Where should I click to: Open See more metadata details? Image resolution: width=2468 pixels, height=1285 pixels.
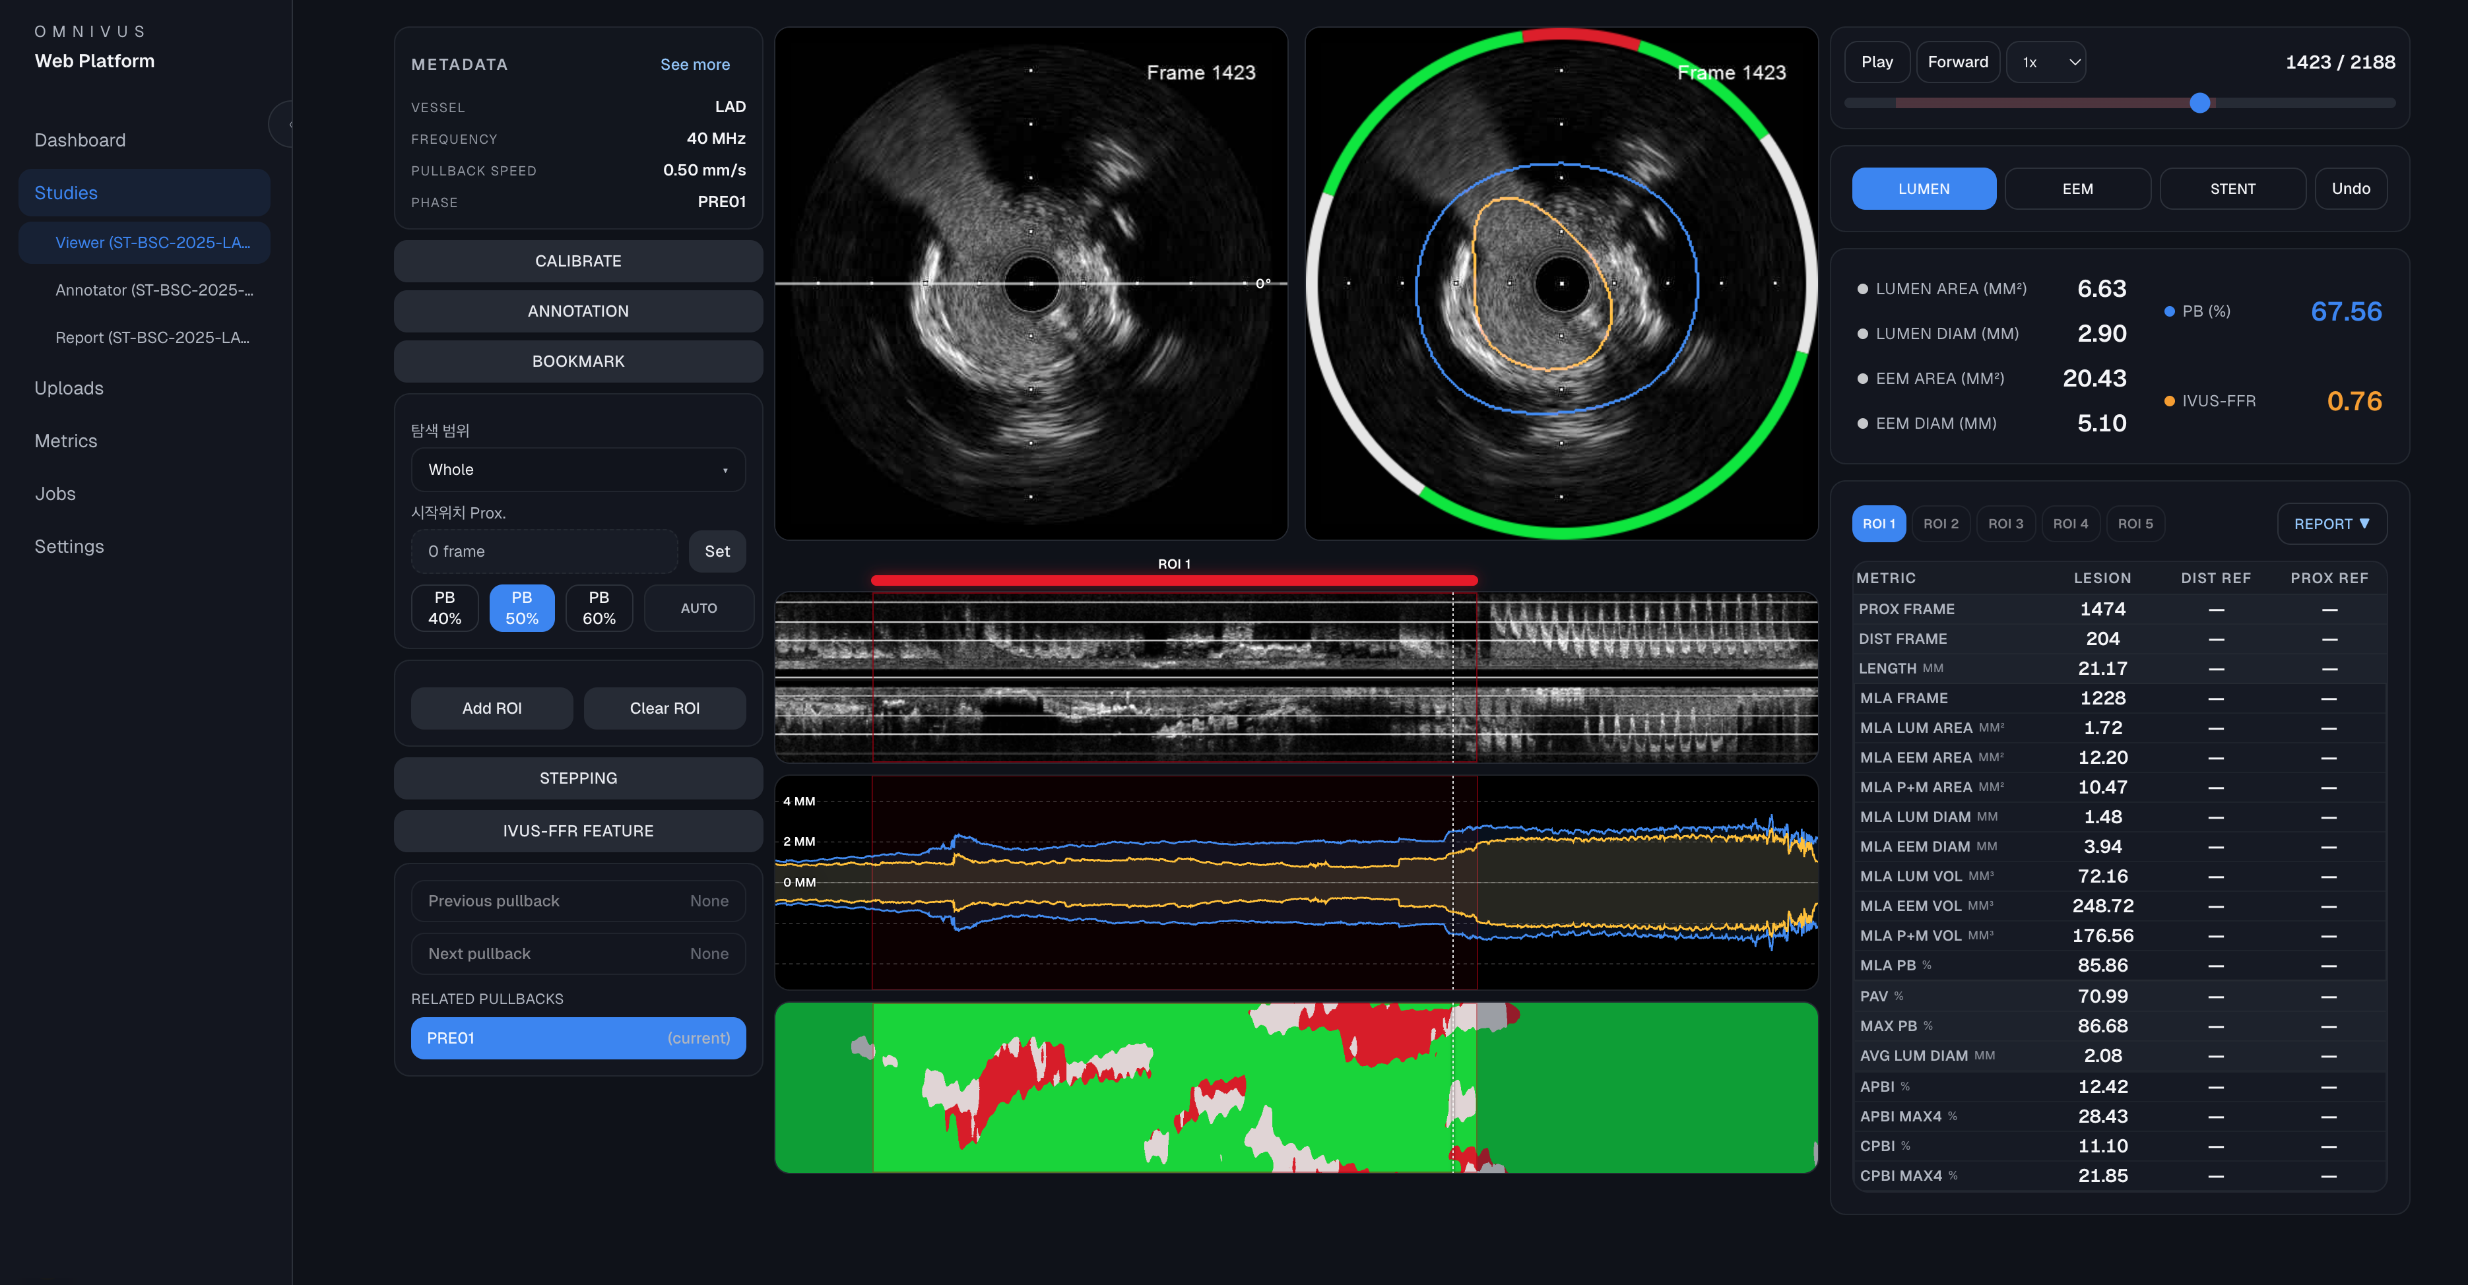(695, 63)
